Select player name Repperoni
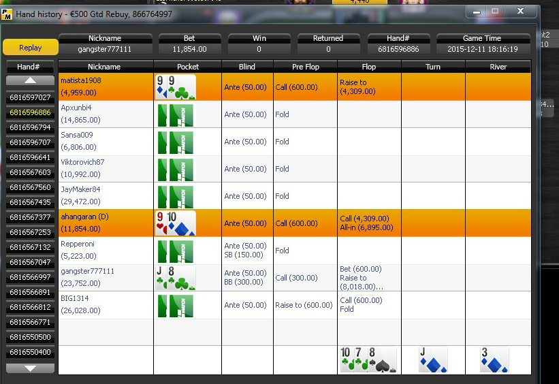Screen dimensions: 559x384 (78, 244)
